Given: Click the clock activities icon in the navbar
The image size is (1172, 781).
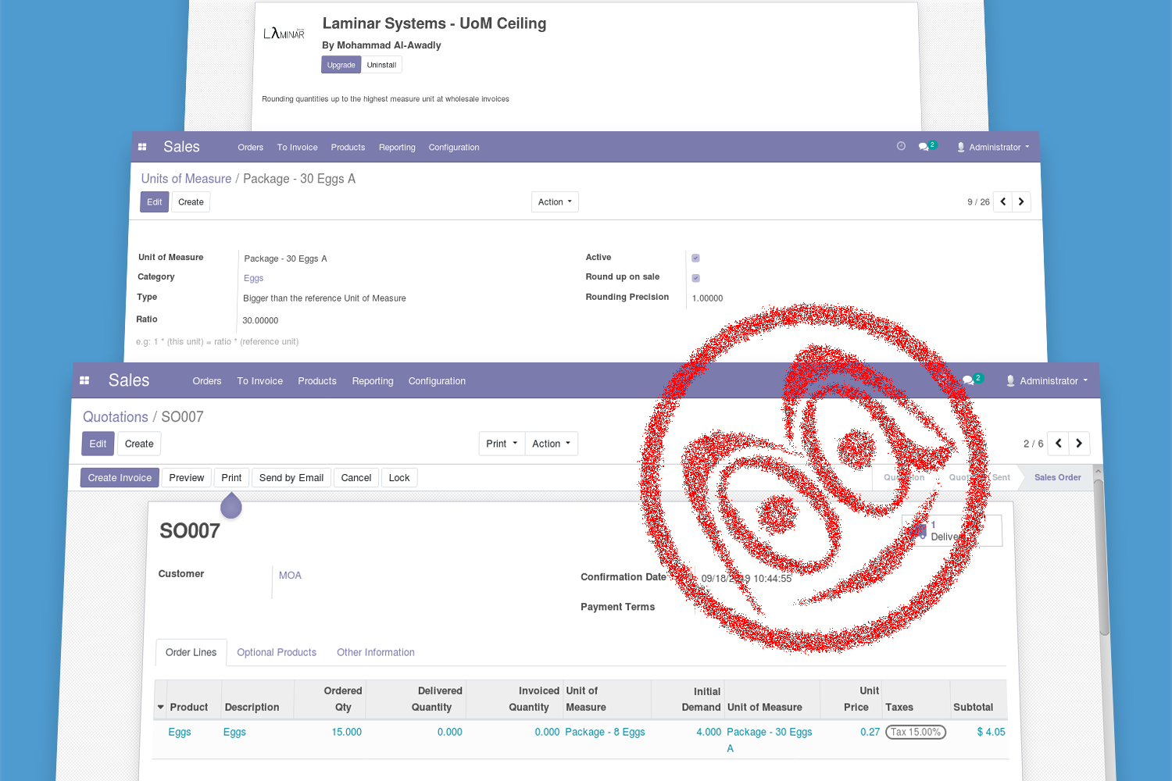Looking at the screenshot, I should click(901, 146).
